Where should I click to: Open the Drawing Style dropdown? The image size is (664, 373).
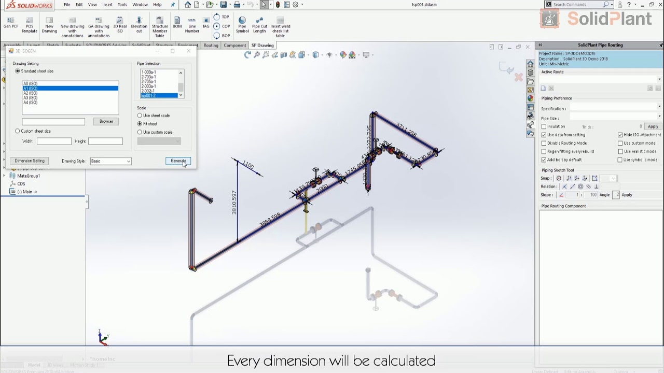click(128, 161)
